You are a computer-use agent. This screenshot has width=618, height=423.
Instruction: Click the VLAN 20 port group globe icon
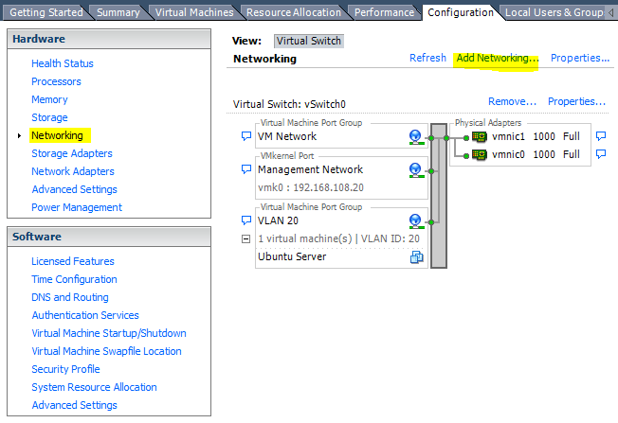pos(416,221)
